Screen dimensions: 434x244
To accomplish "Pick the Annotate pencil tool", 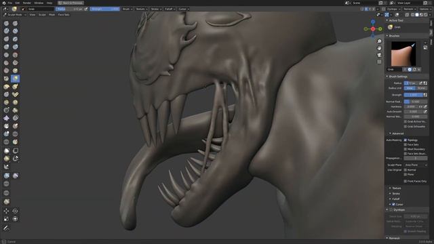I will click(6, 228).
